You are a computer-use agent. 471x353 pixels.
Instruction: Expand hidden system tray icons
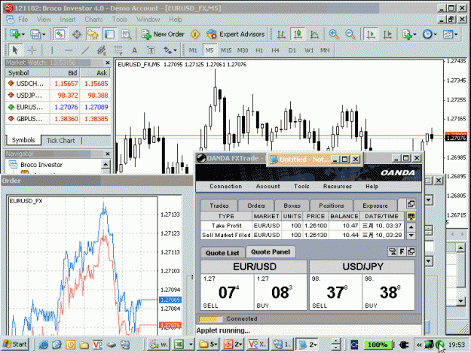[419, 345]
